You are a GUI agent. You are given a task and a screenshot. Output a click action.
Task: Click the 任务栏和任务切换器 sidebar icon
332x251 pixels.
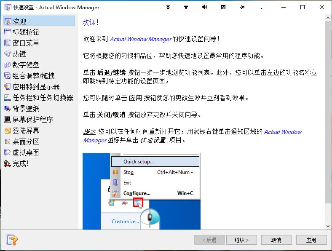[x=8, y=98]
